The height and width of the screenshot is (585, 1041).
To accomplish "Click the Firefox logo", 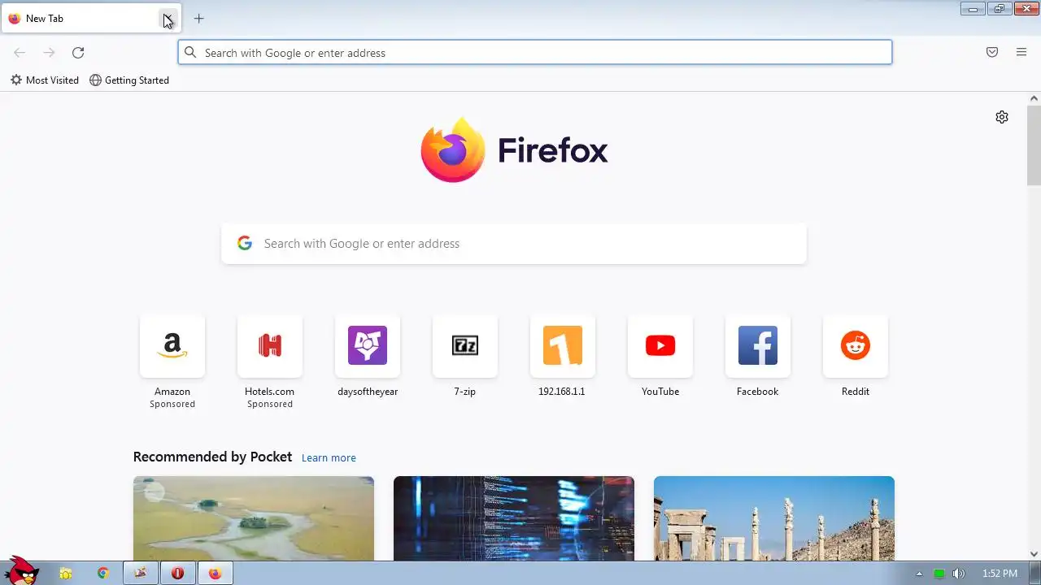I will click(x=514, y=150).
